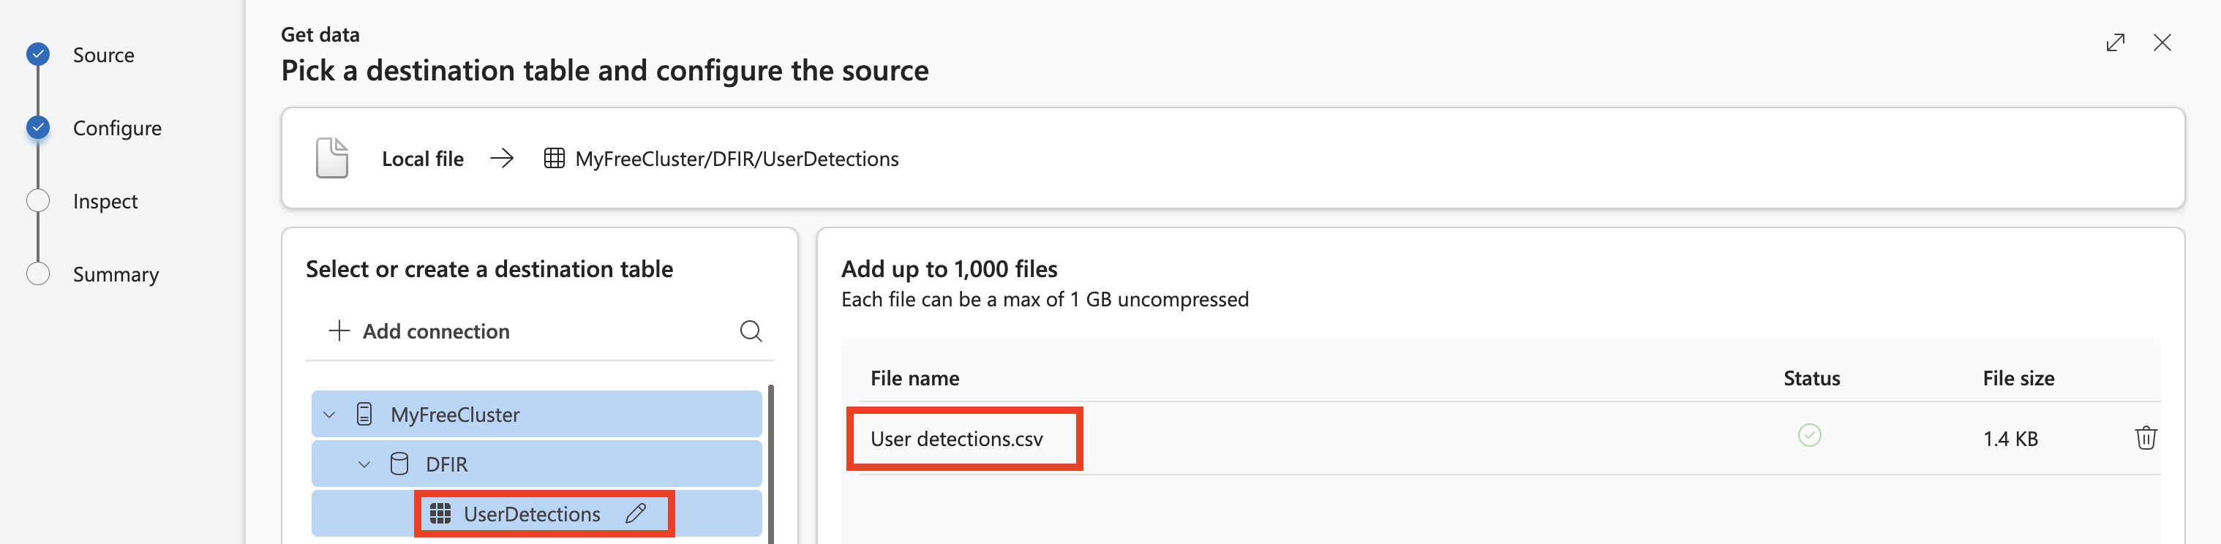Click the Add connection button
This screenshot has width=2221, height=544.
click(x=420, y=331)
